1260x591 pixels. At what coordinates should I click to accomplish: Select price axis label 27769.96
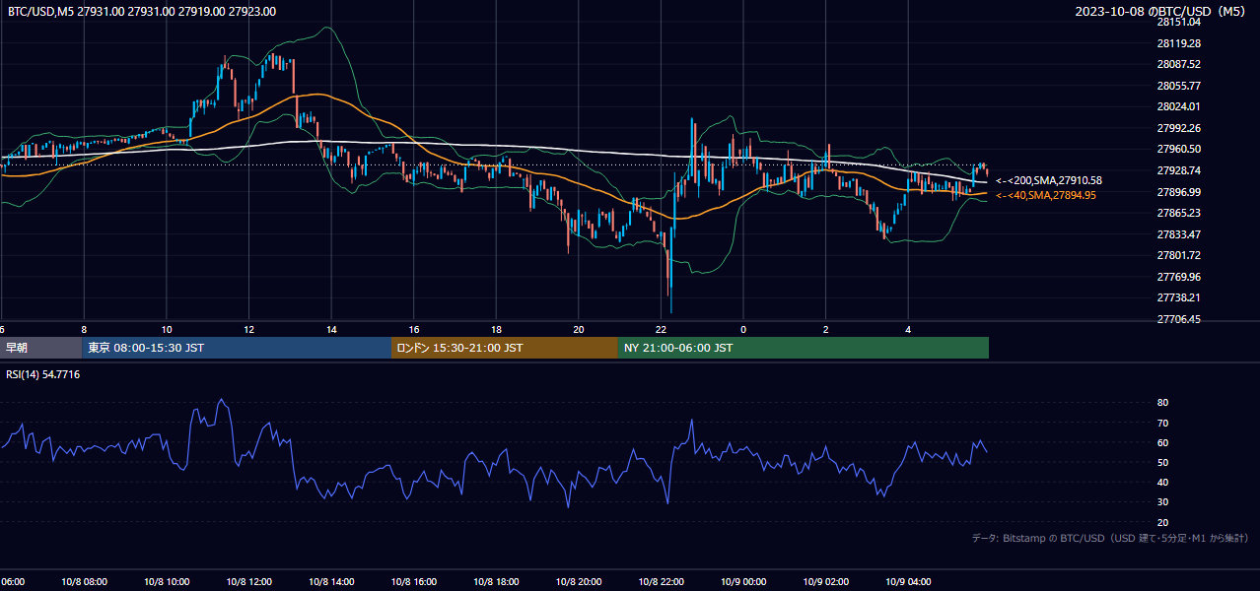[1178, 277]
